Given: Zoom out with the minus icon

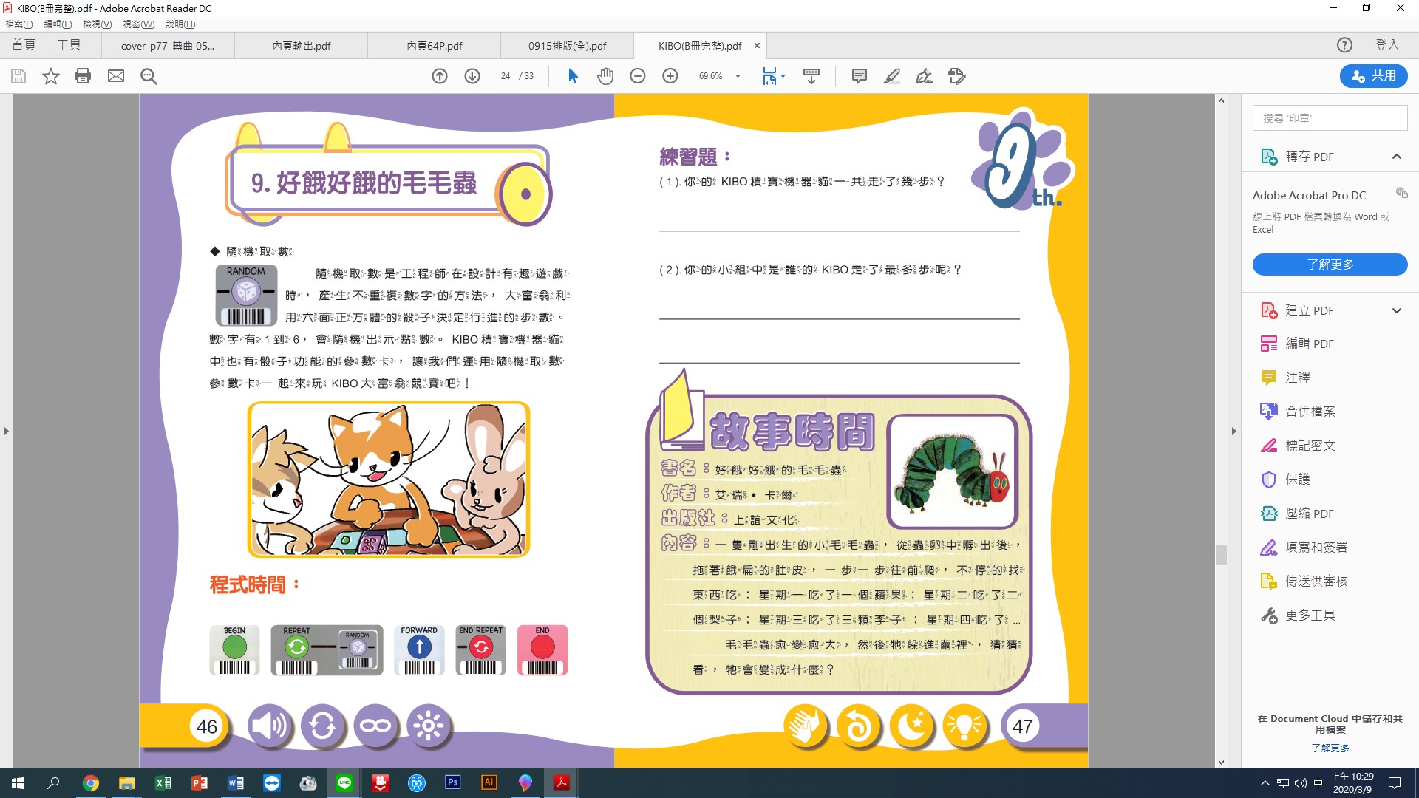Looking at the screenshot, I should pos(638,76).
